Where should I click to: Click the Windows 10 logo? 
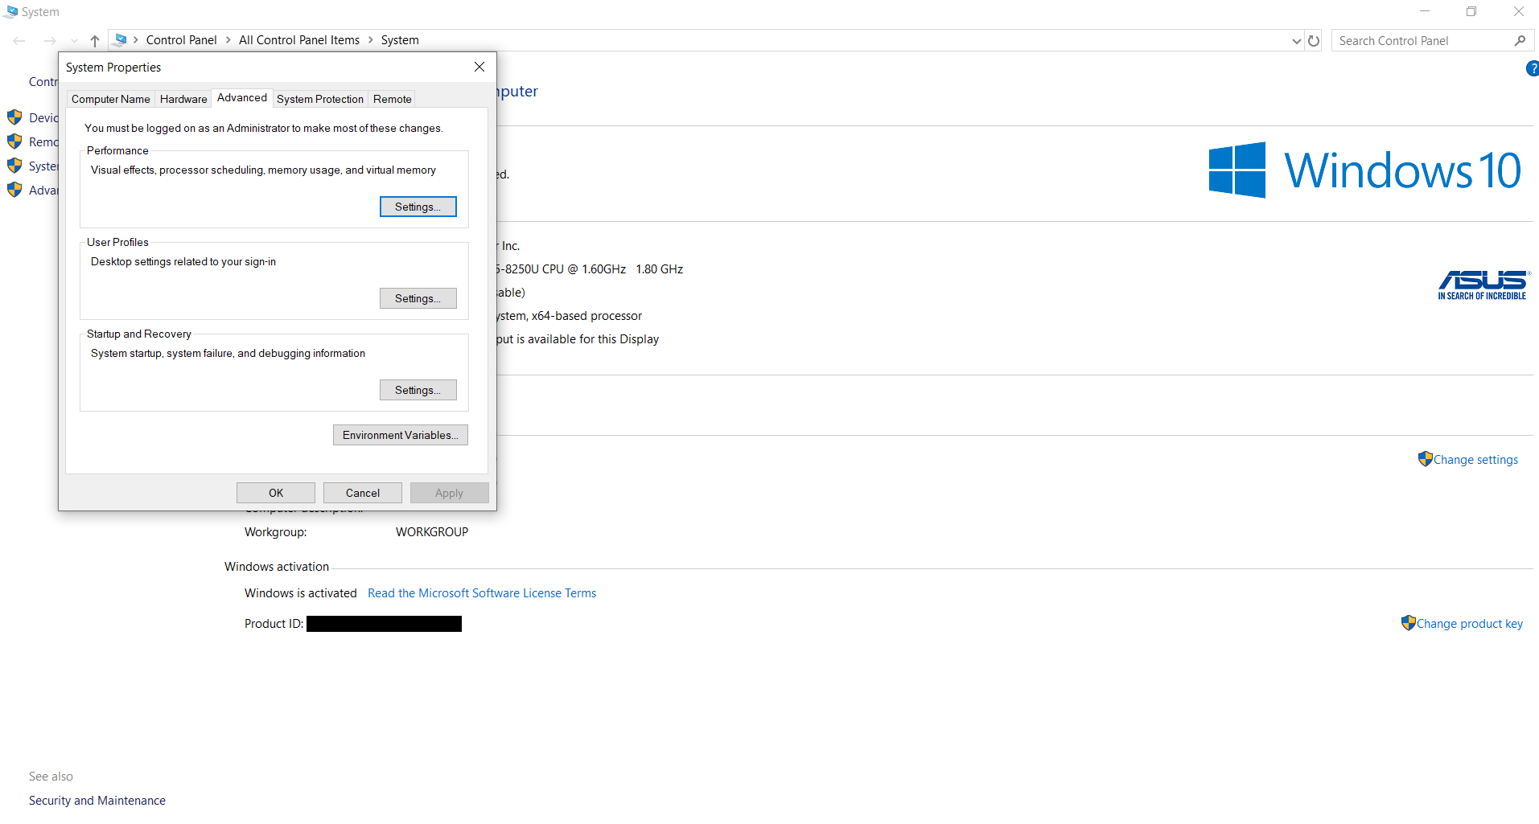click(1364, 170)
